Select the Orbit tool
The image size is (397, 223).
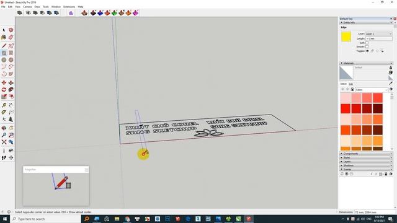pos(4,128)
